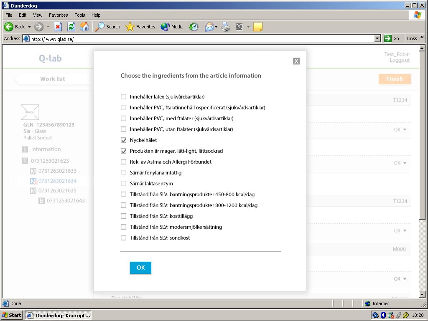Click the Refresh page icon
The height and width of the screenshot is (321, 428).
click(71, 27)
